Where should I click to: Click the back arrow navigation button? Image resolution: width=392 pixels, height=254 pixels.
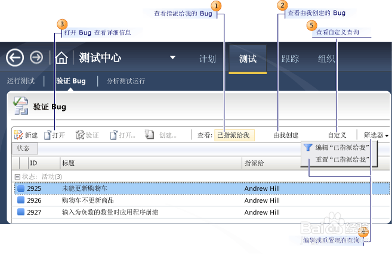[x=15, y=58]
